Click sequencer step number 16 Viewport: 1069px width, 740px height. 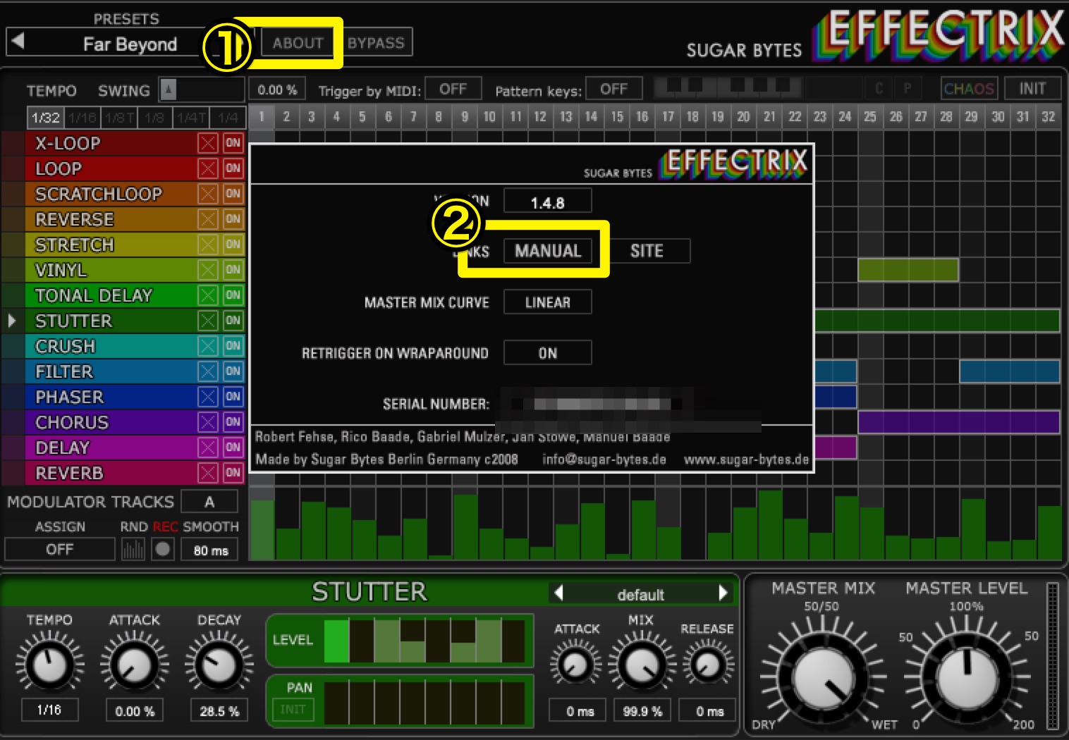point(642,117)
